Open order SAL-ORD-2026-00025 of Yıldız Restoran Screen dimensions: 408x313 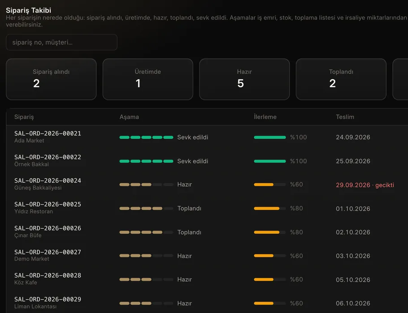click(x=207, y=208)
